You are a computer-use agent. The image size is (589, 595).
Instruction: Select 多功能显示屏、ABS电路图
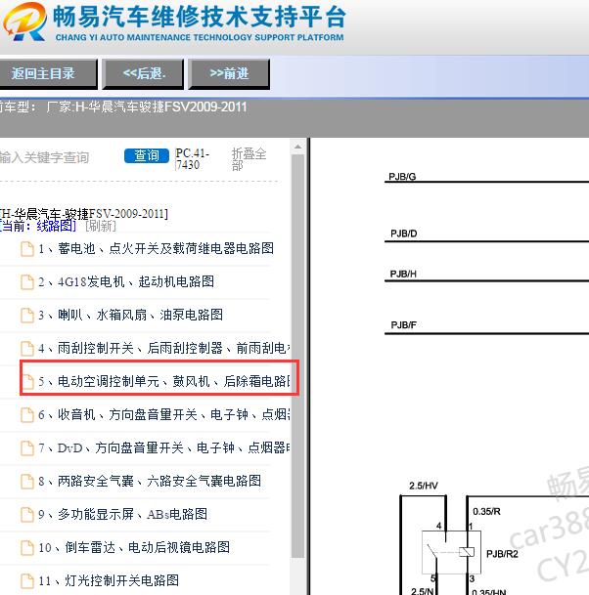coord(122,514)
